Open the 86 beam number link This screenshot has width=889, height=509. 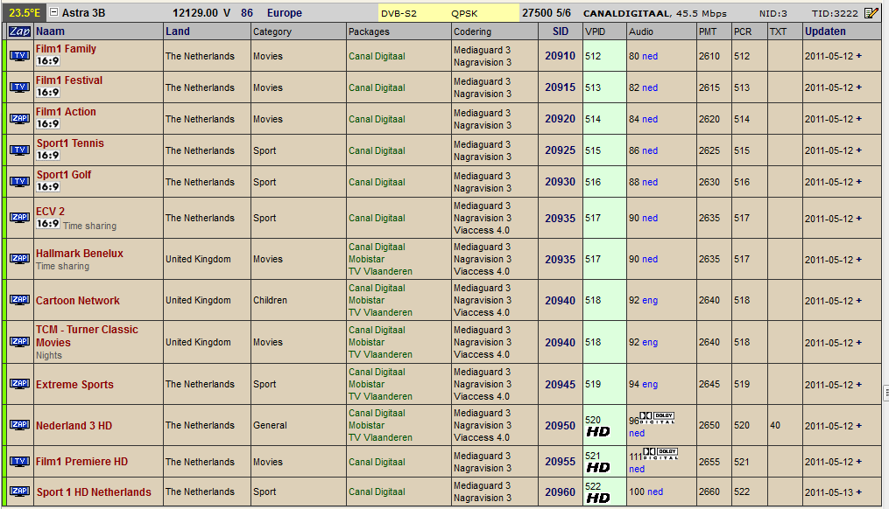(247, 12)
